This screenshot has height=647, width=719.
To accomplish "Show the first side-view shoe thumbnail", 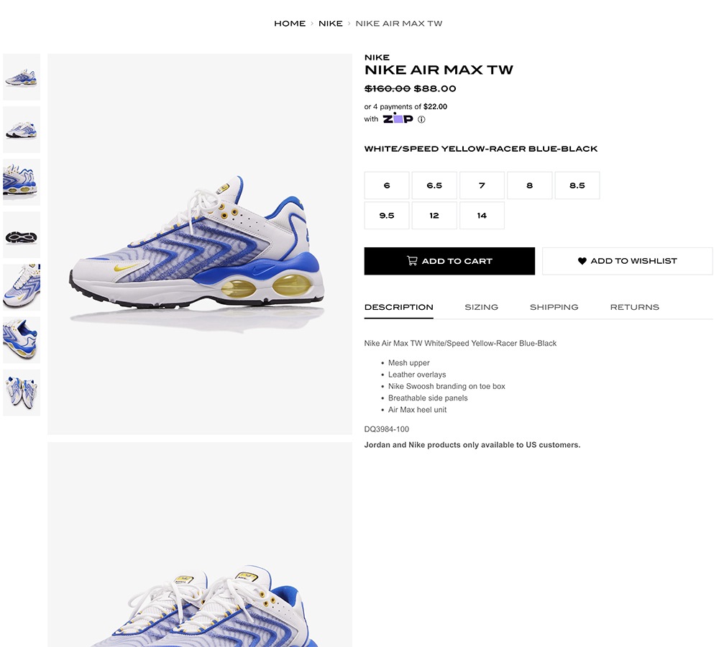I will 22,77.
